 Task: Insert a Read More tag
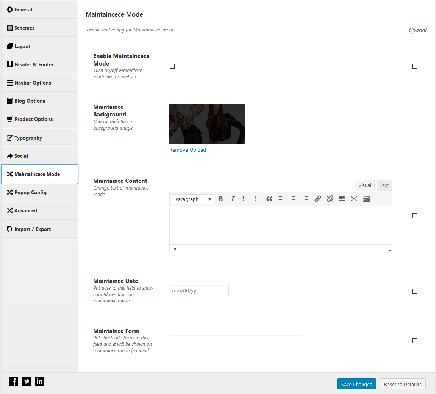pyautogui.click(x=342, y=199)
